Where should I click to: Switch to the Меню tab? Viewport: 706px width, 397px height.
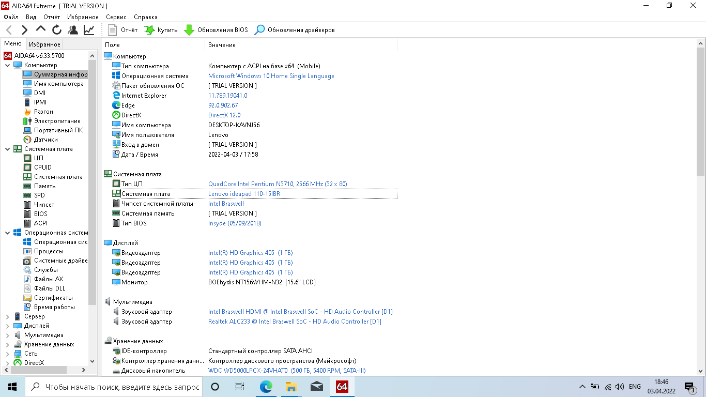(13, 44)
